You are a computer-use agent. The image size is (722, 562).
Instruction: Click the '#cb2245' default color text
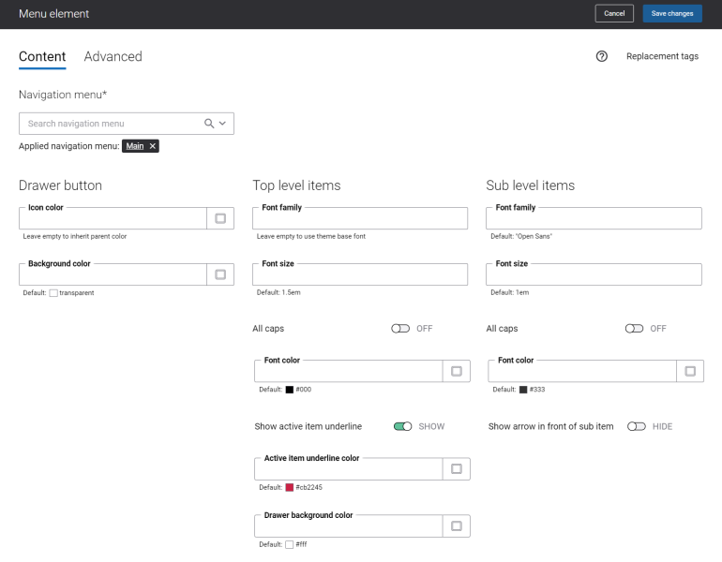(x=309, y=487)
